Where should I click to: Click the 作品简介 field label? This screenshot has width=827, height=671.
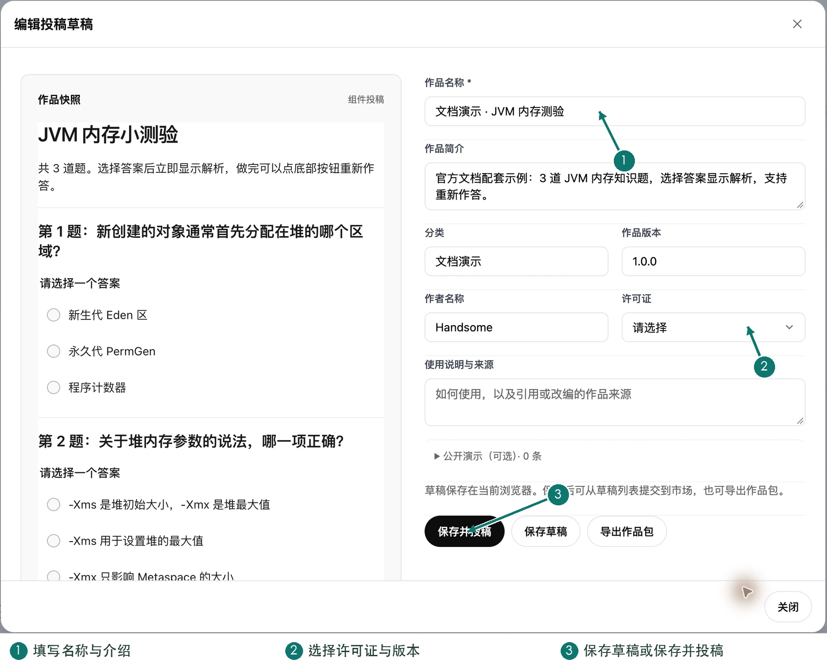tap(444, 149)
